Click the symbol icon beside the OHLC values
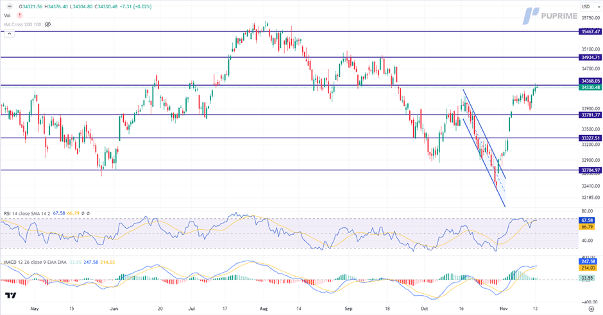The image size is (603, 315). (10, 6)
